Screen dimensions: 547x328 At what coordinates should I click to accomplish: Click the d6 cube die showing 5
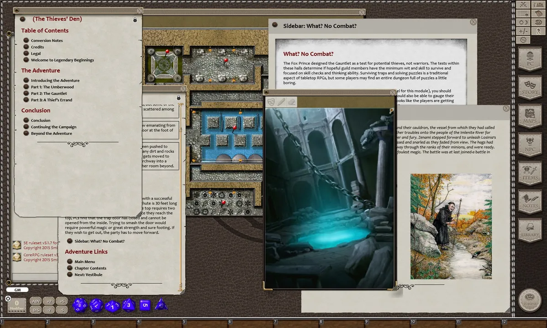(145, 305)
